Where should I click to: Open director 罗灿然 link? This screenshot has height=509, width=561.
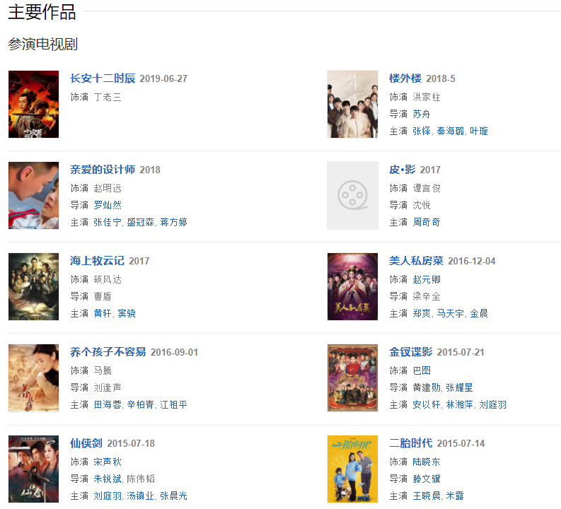click(108, 205)
